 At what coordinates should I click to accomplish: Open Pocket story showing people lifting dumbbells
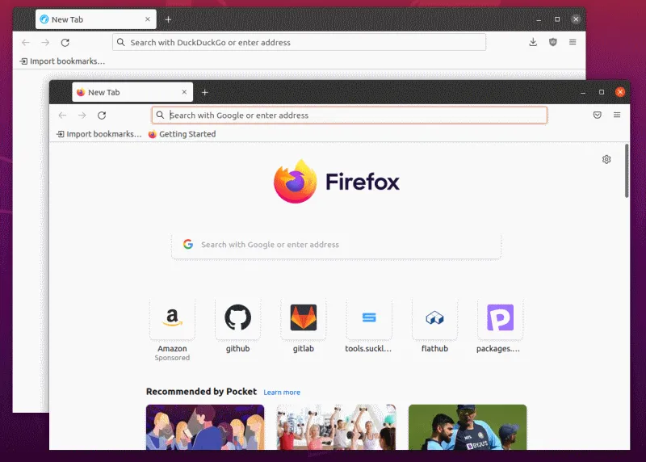[x=336, y=427]
